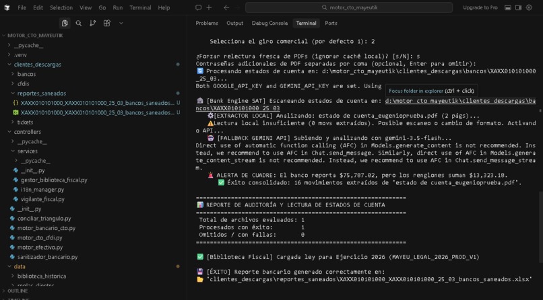This screenshot has height=300, width=543.
Task: Open motor_bancario_cto.py
Action: pos(46,228)
